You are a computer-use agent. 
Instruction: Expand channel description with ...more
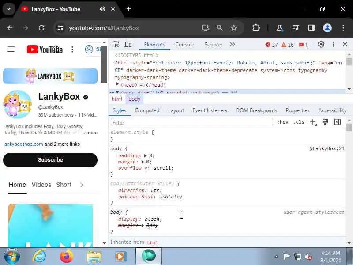click(x=90, y=133)
